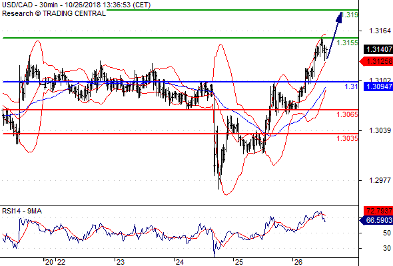This screenshot has height=266, width=393.
Task: Click the blue 1.31 pivot level label
Action: point(352,86)
